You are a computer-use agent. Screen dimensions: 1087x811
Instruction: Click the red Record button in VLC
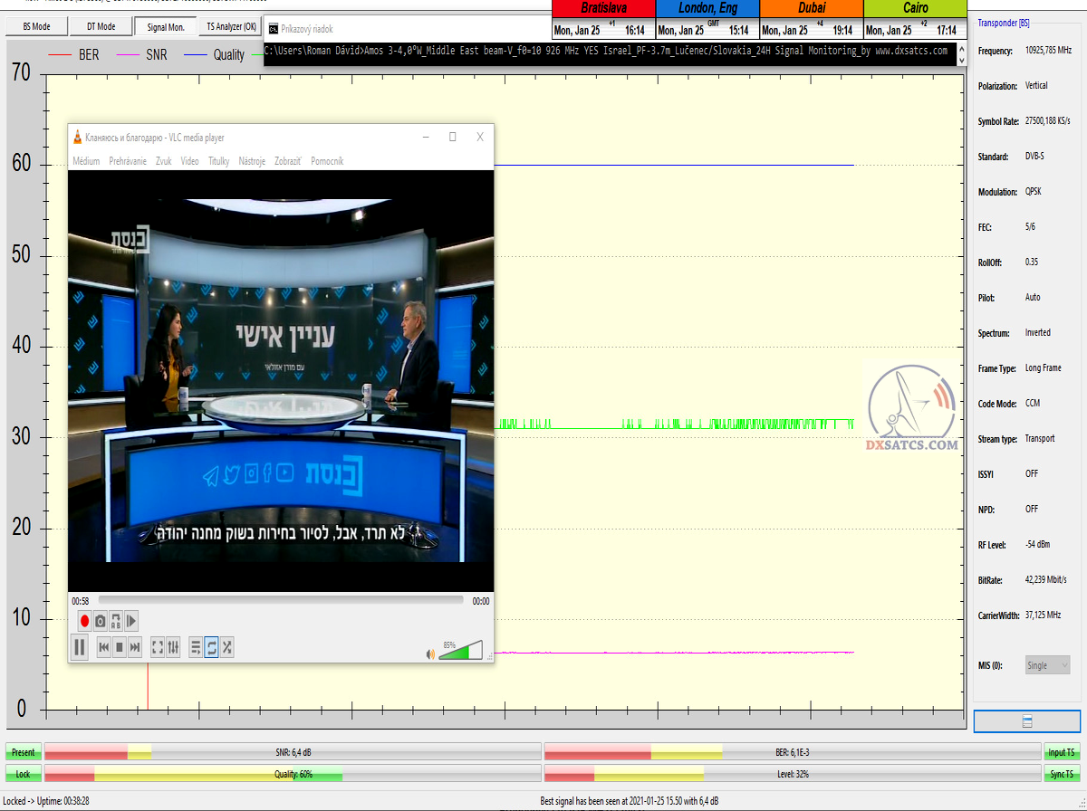click(84, 621)
